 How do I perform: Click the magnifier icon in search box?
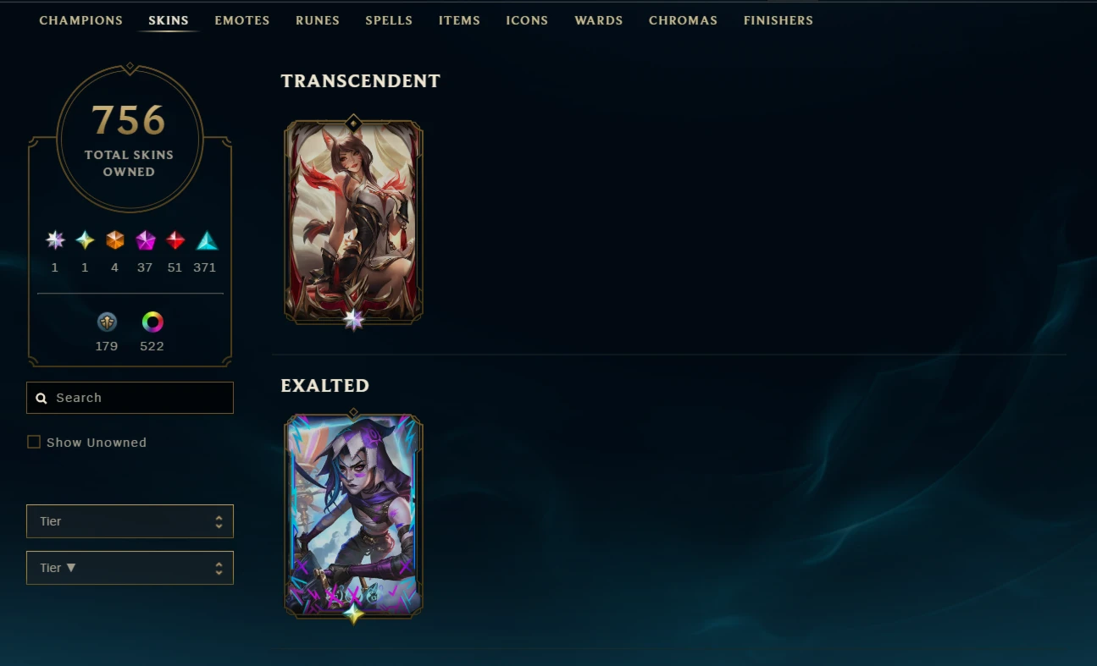tap(42, 398)
